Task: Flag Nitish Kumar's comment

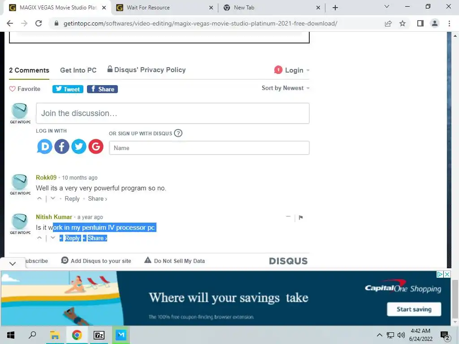Action: coord(301,217)
